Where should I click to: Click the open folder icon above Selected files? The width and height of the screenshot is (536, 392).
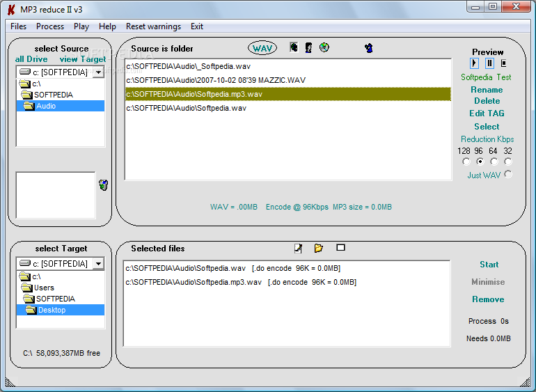click(318, 248)
